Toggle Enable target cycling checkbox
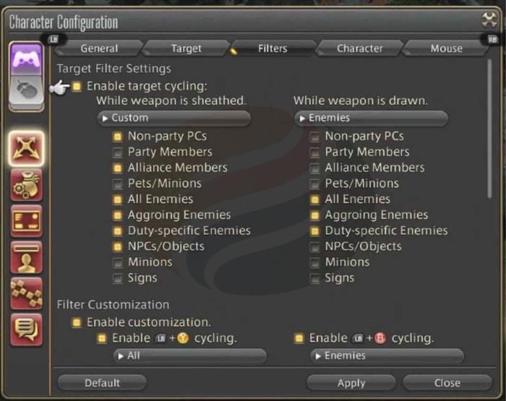Viewport: 506px width, 401px height. pyautogui.click(x=77, y=87)
